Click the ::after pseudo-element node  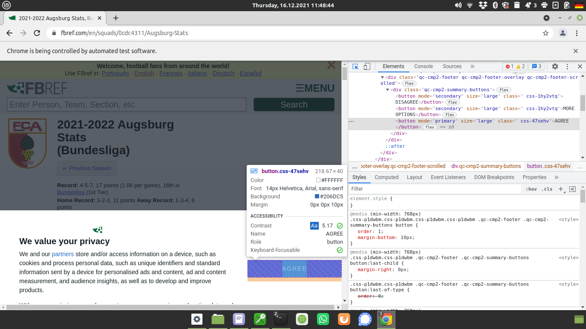(x=395, y=146)
